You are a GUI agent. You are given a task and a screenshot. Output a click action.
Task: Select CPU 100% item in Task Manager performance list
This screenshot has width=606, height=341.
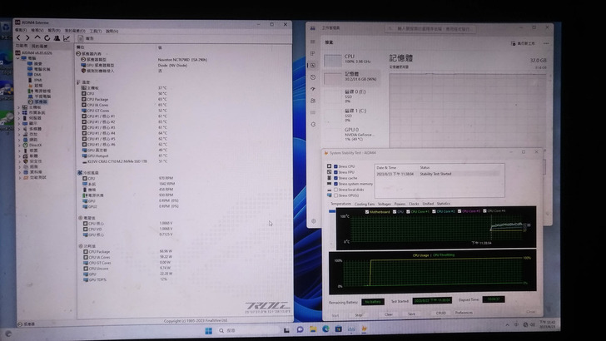click(351, 59)
